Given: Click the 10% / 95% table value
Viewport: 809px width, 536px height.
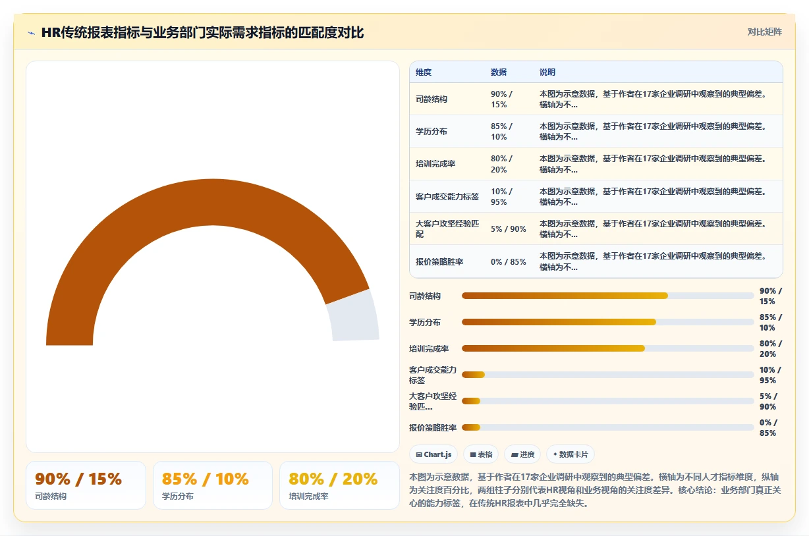Looking at the screenshot, I should click(x=501, y=196).
